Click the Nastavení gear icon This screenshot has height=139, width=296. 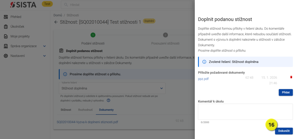point(5,56)
